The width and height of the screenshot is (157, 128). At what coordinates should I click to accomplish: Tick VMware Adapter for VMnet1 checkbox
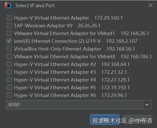pos(9,33)
